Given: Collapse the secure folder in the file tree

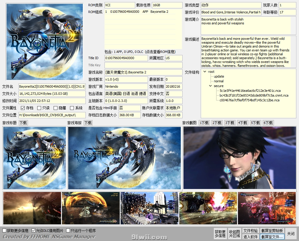Looking at the screenshot, I should pos(211,86).
